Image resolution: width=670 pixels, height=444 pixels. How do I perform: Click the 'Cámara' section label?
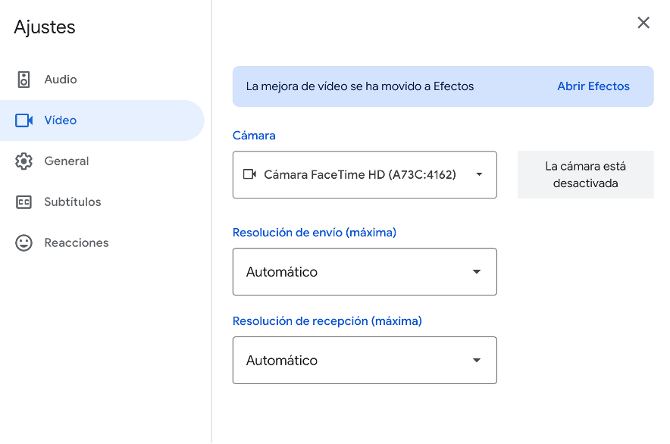click(254, 136)
